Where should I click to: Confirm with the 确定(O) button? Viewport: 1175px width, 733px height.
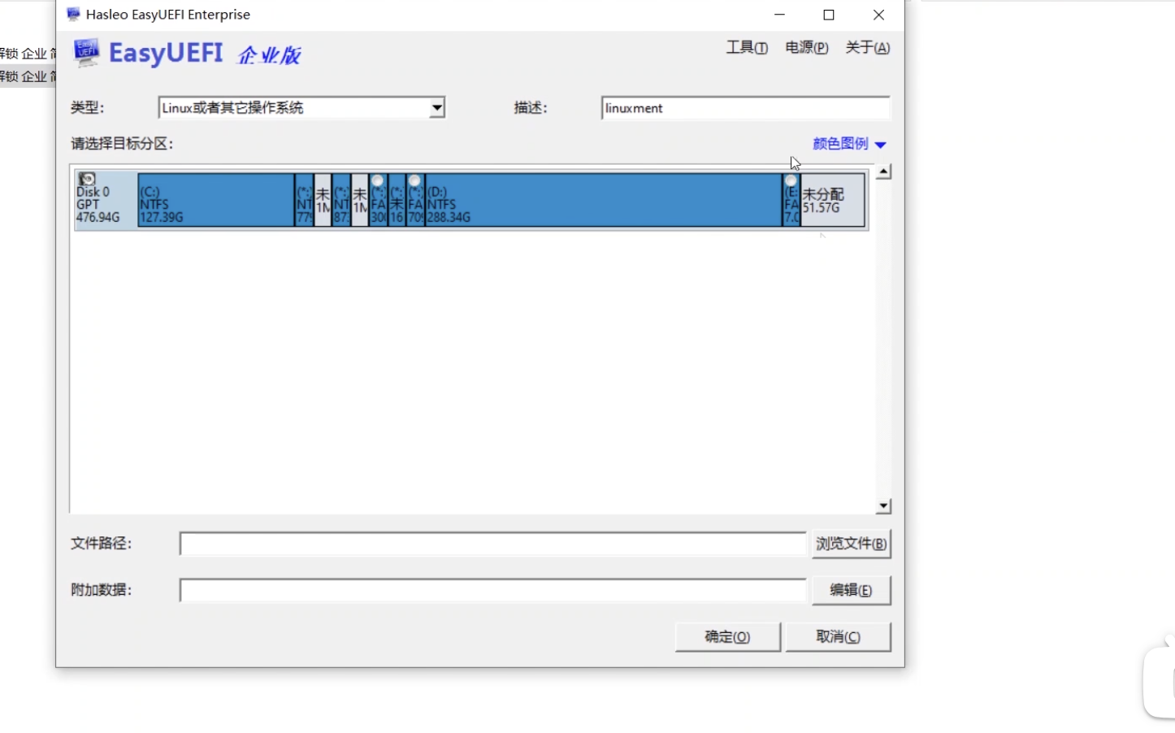tap(727, 637)
